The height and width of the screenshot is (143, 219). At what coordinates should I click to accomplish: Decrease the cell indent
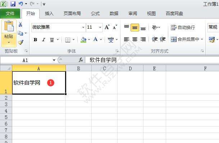click(155, 39)
